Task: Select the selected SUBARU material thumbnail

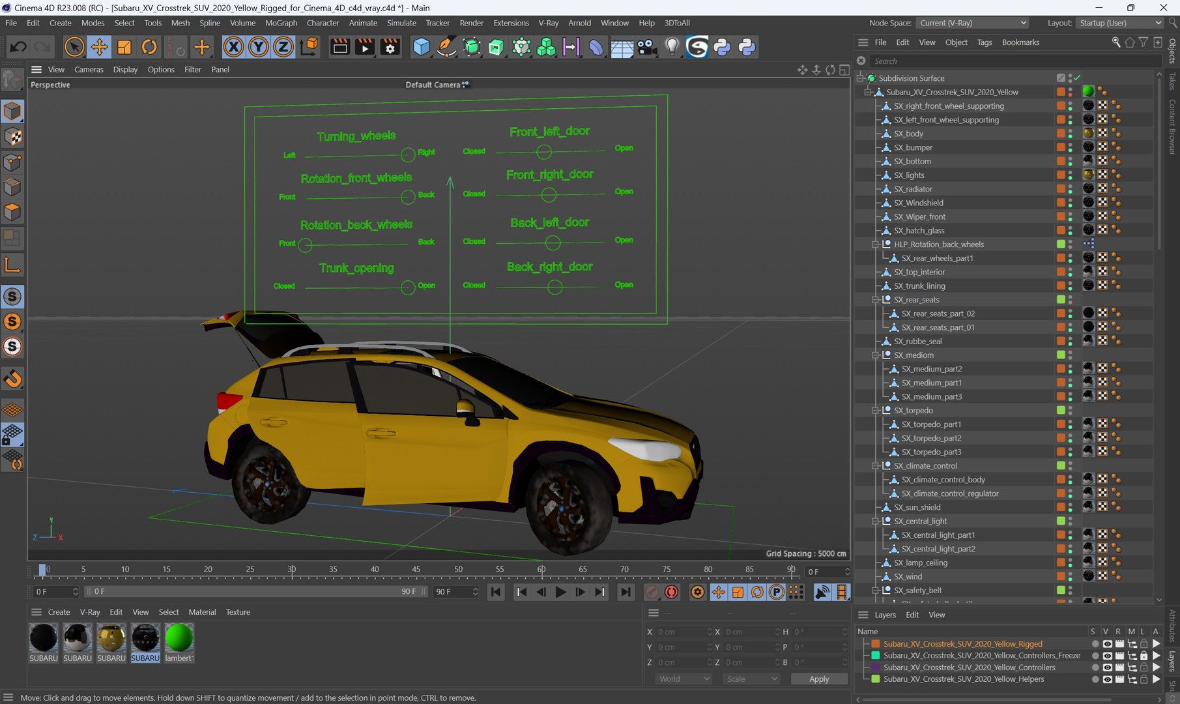Action: click(145, 638)
